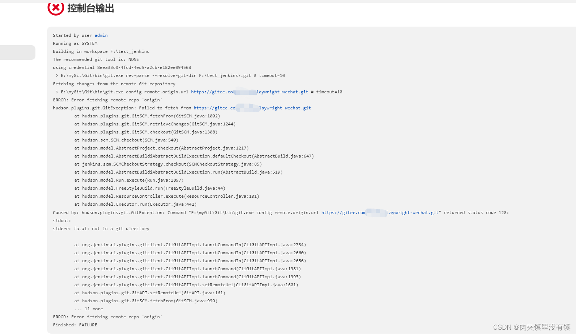Select the setRemoteUrl(CliGitAPIImpl.java:1601) line

point(186,285)
